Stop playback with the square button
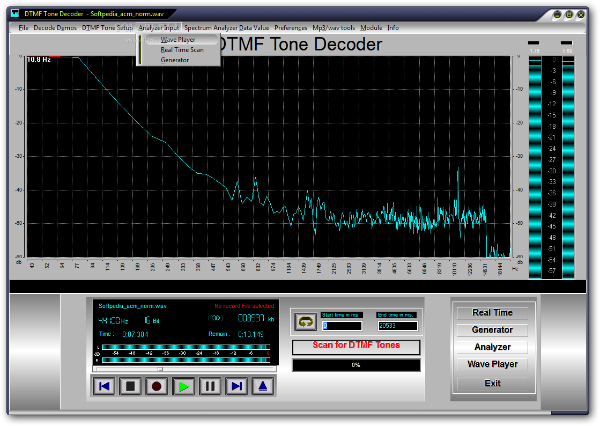The width and height of the screenshot is (600, 426). pyautogui.click(x=130, y=386)
